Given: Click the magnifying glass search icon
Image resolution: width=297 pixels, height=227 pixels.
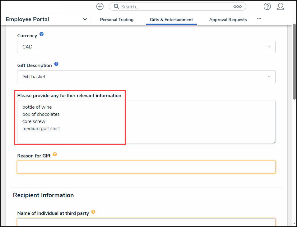Looking at the screenshot, I should tap(116, 7).
